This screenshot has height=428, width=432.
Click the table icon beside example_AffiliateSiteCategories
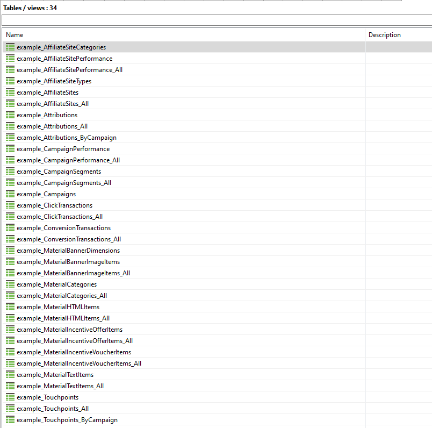(10, 47)
